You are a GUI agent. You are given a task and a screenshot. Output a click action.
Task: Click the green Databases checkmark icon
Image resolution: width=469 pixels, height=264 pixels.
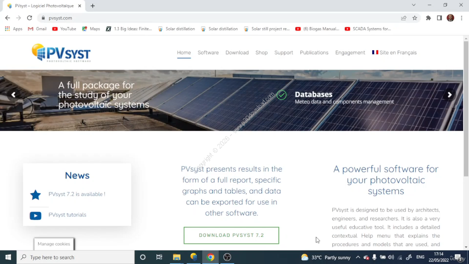(x=281, y=95)
